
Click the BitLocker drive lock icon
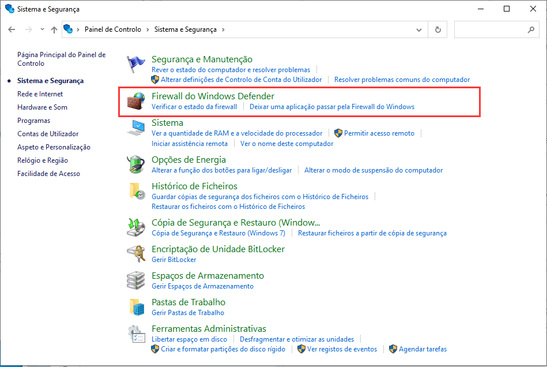coord(135,254)
